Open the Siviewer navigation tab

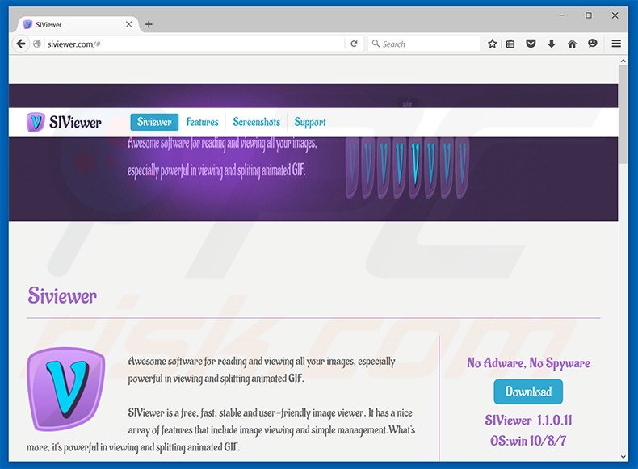point(154,122)
